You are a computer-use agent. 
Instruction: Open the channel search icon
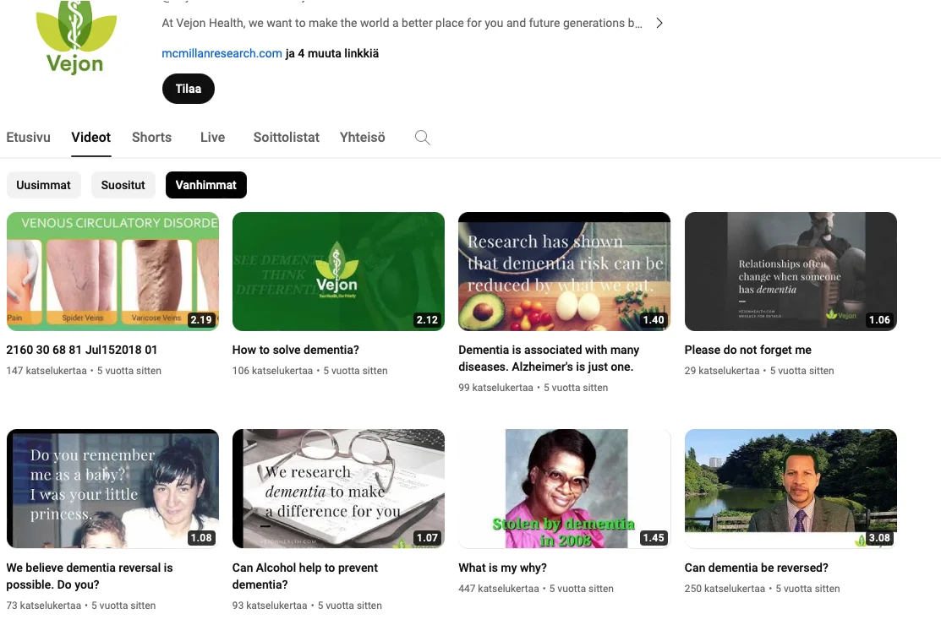(422, 137)
